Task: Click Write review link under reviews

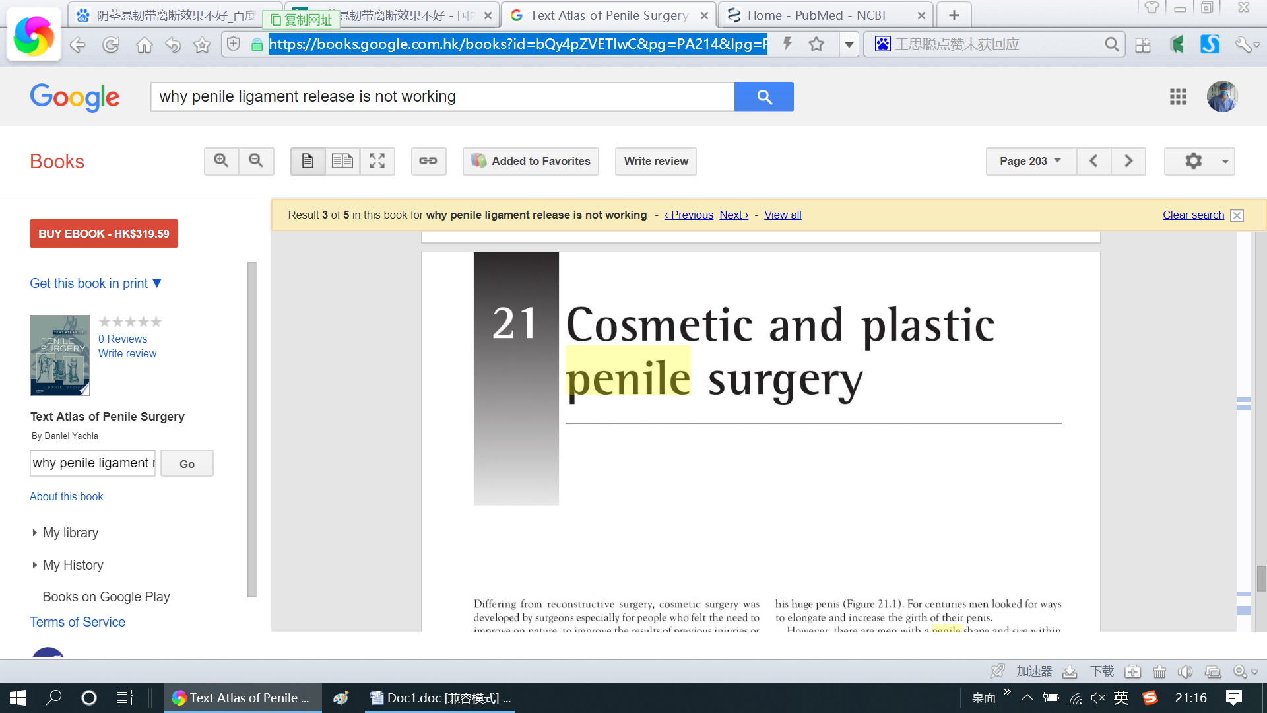Action: (x=127, y=353)
